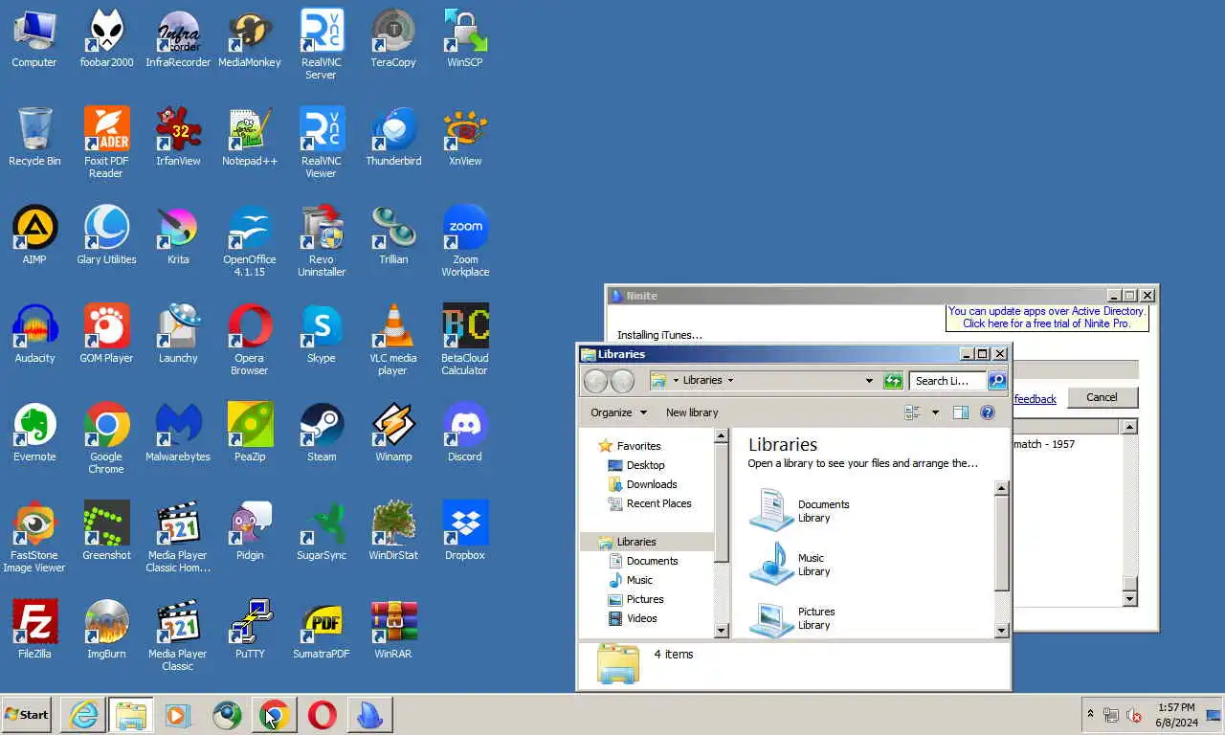This screenshot has width=1225, height=735.
Task: Toggle the preview pane button
Action: coord(961,412)
